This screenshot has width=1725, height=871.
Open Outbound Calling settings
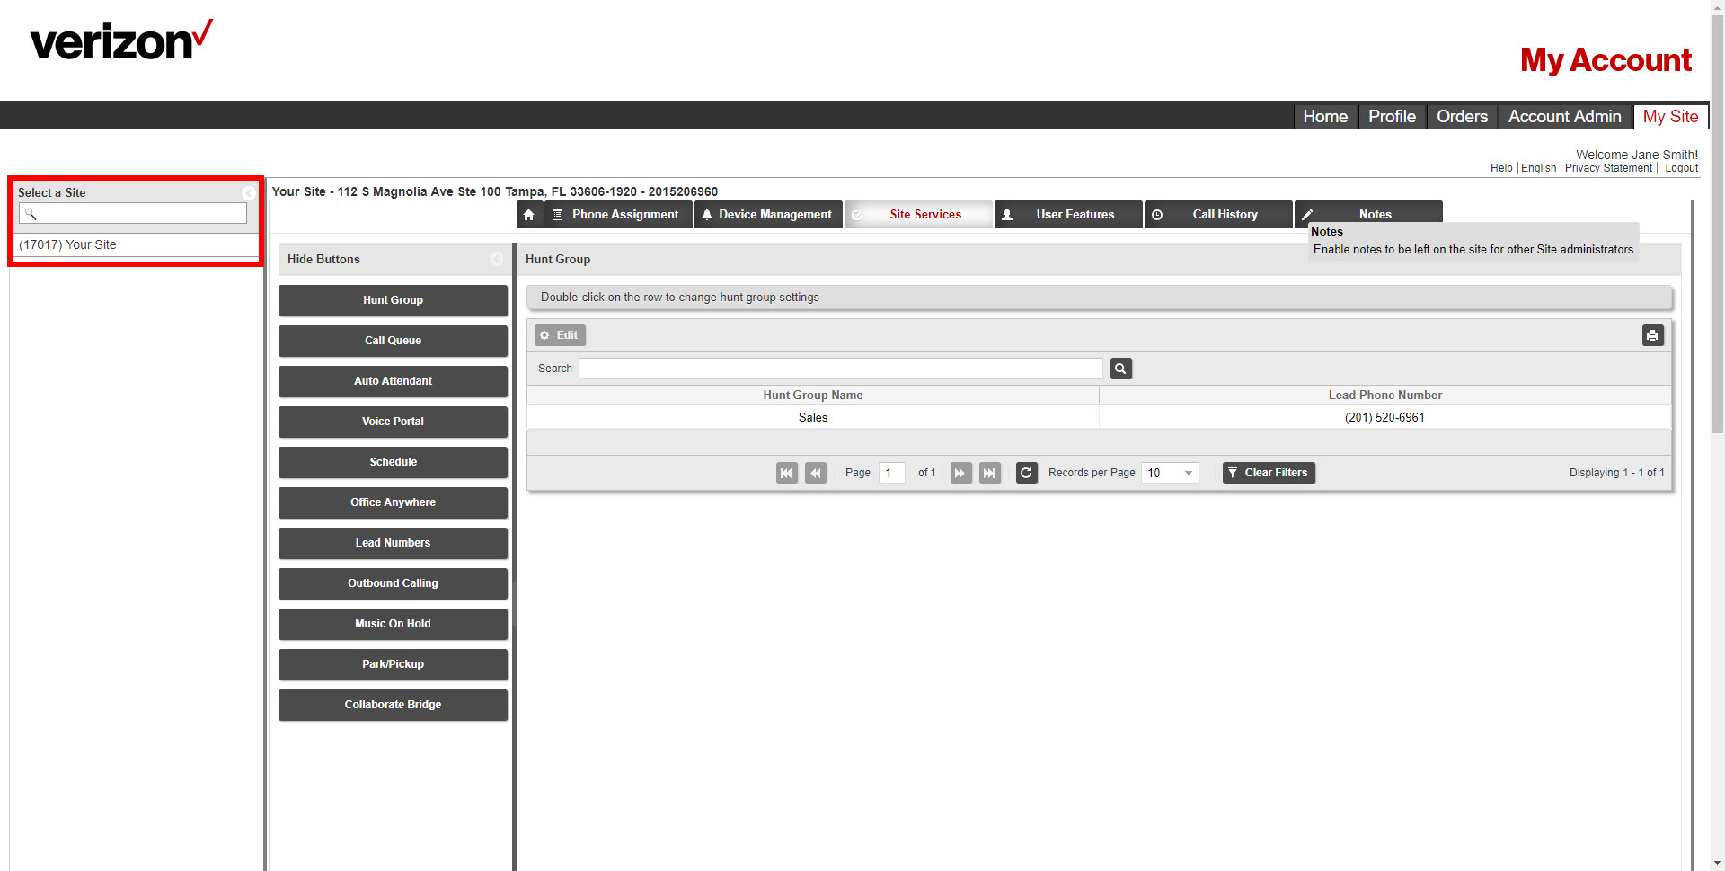point(393,583)
